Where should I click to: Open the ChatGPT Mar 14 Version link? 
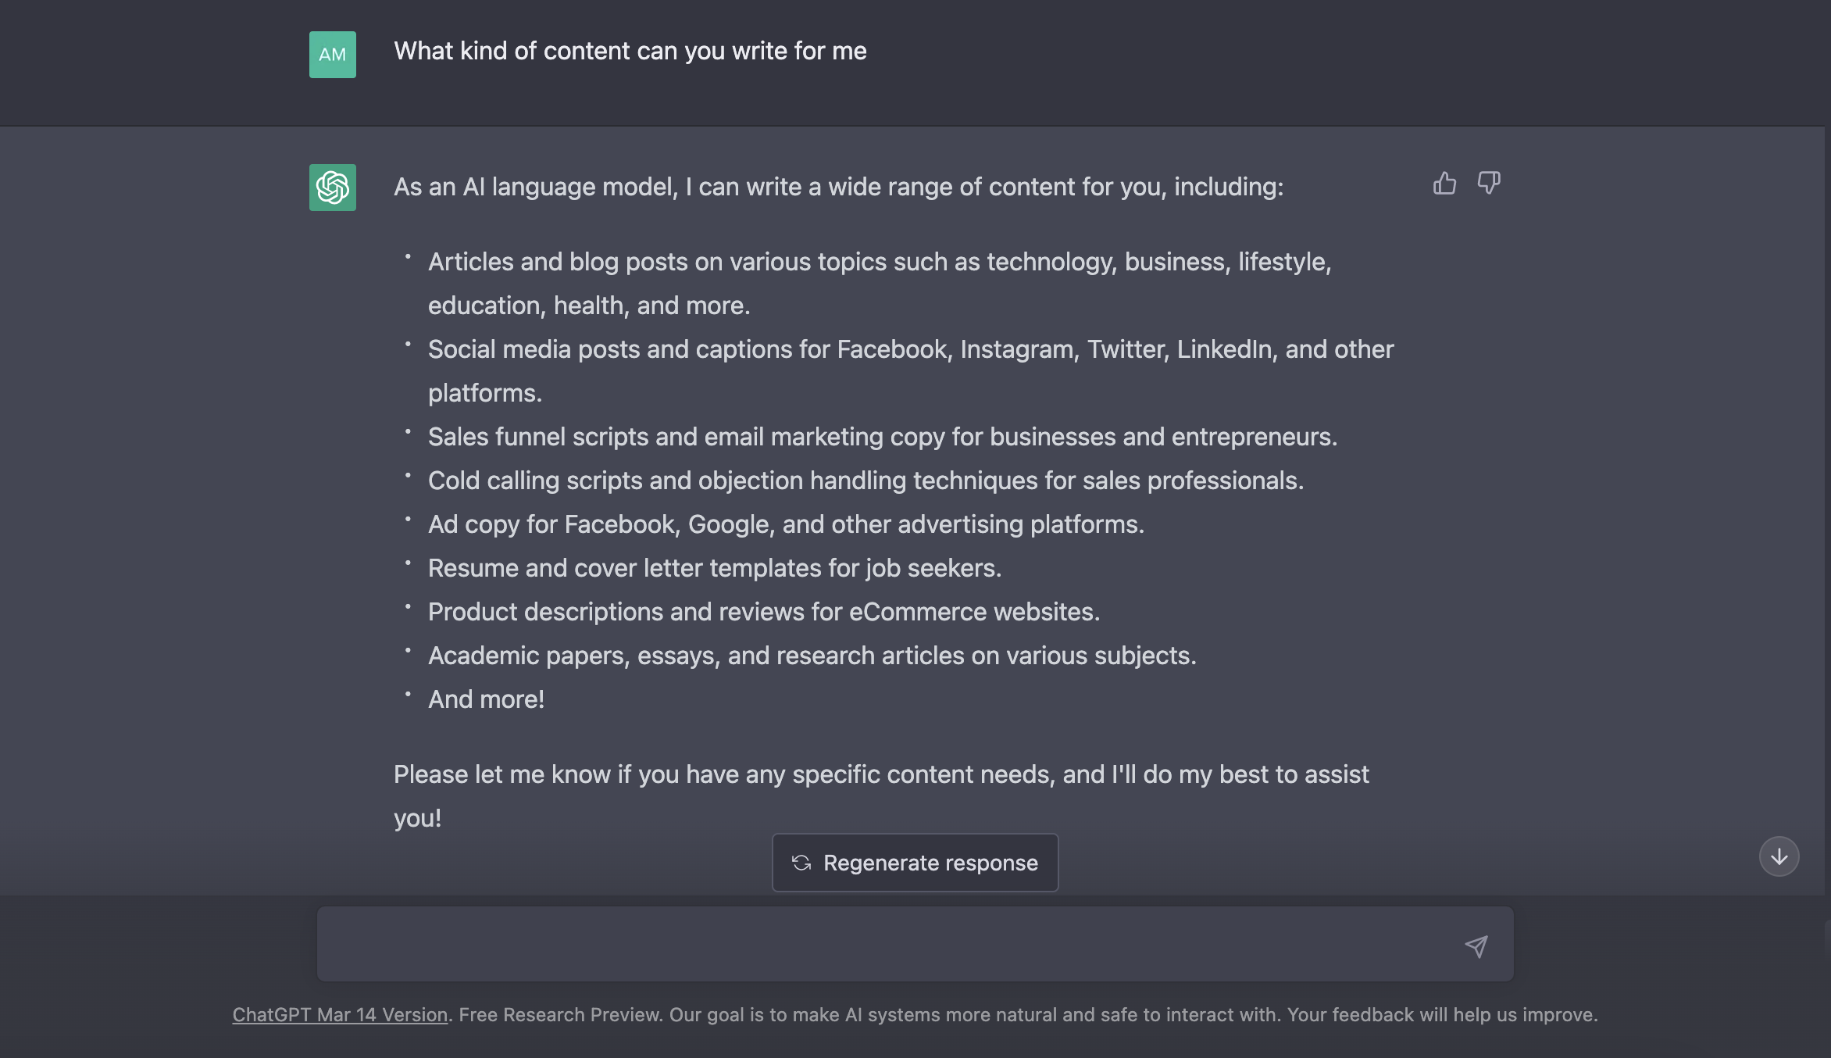[x=340, y=1014]
